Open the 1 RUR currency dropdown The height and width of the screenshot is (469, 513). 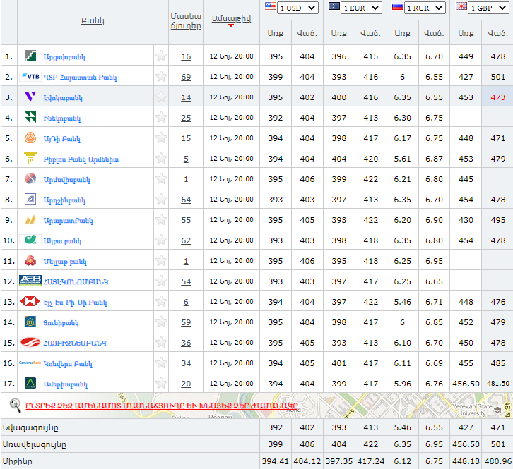coord(425,8)
